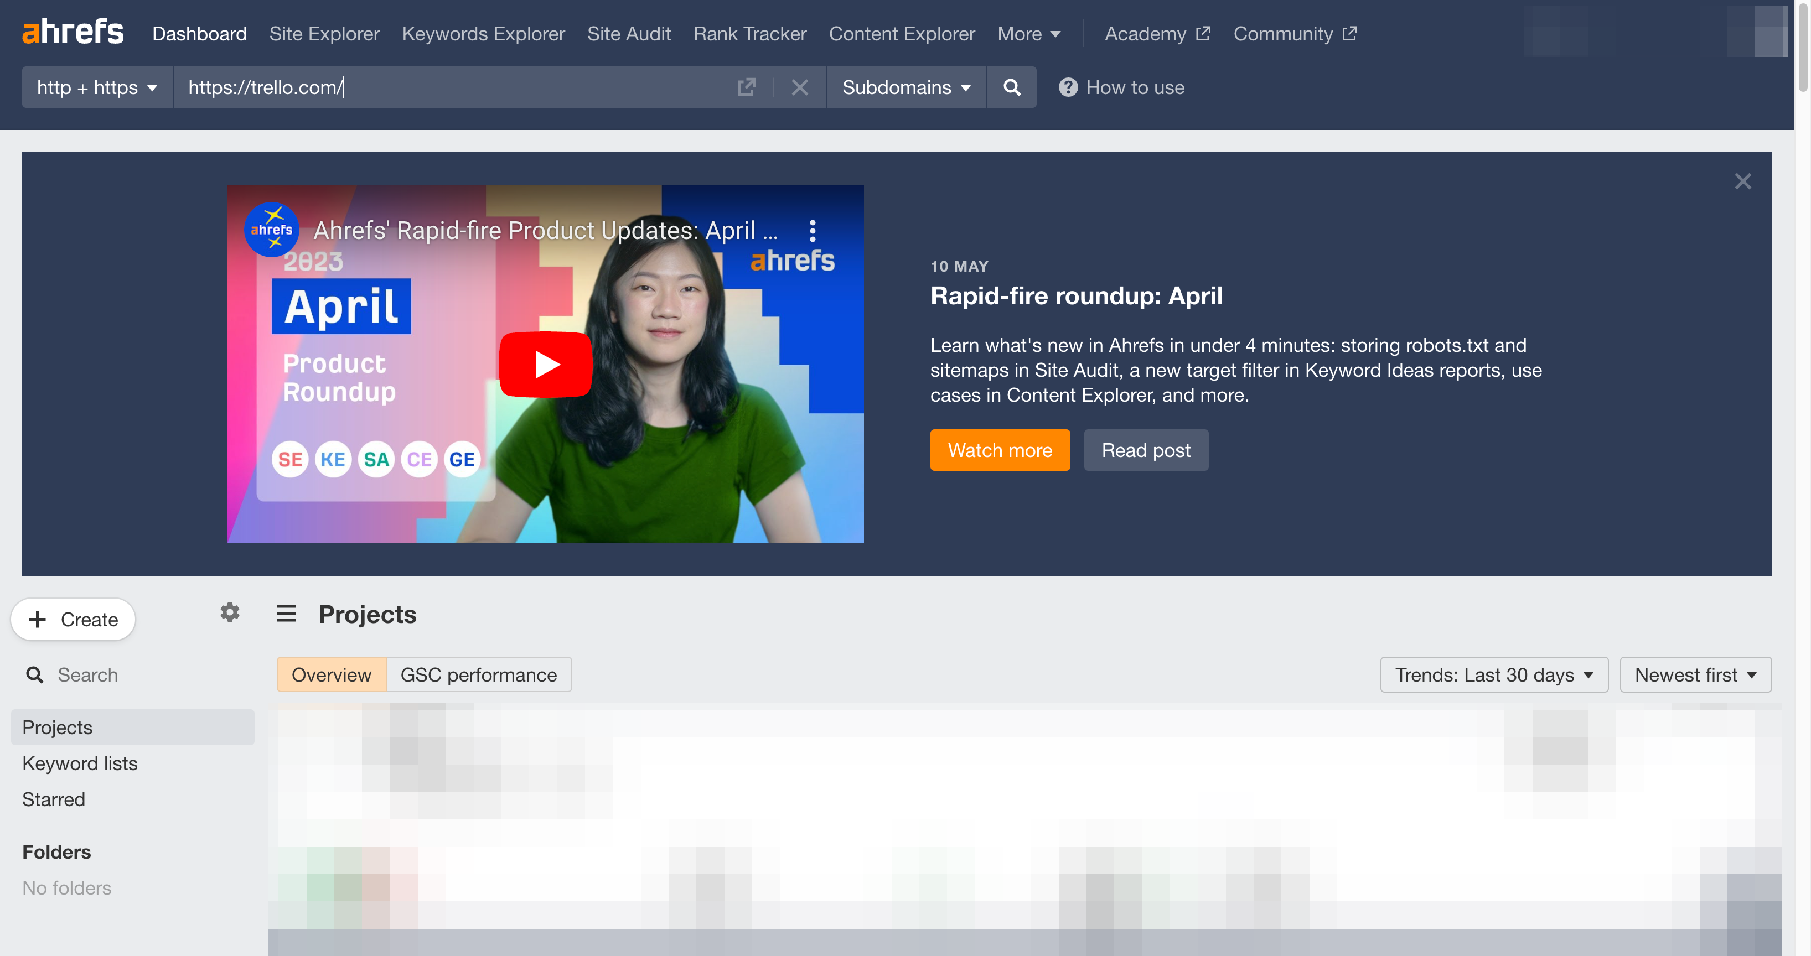1811x956 pixels.
Task: Click the Ahrefs logo
Action: pos(73,32)
